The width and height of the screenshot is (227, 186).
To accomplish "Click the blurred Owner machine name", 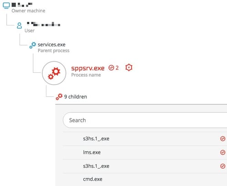I will (x=22, y=5).
